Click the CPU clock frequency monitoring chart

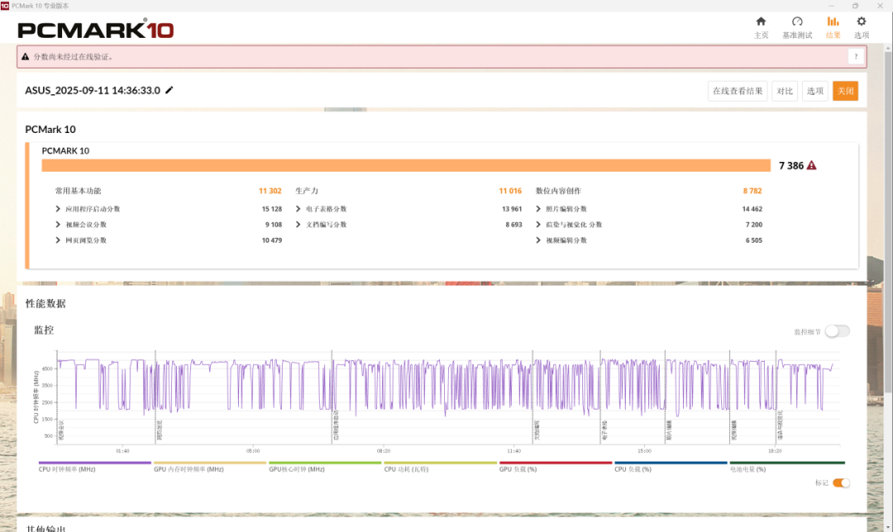tap(447, 398)
